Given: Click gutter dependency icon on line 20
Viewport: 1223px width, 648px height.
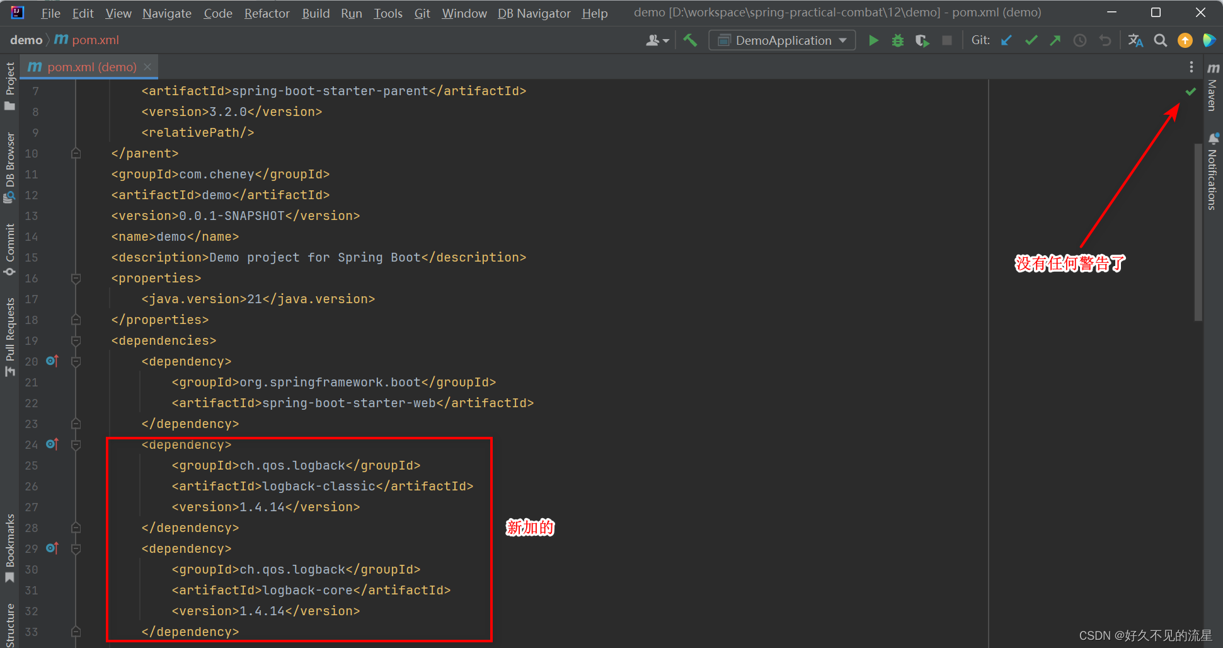Looking at the screenshot, I should pos(52,361).
